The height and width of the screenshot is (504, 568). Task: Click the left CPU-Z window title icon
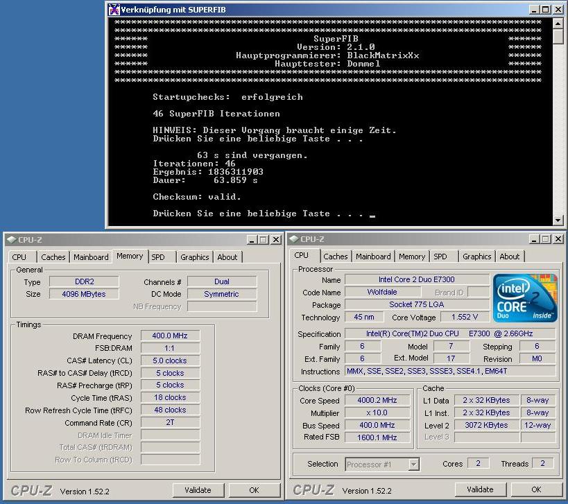[12, 240]
